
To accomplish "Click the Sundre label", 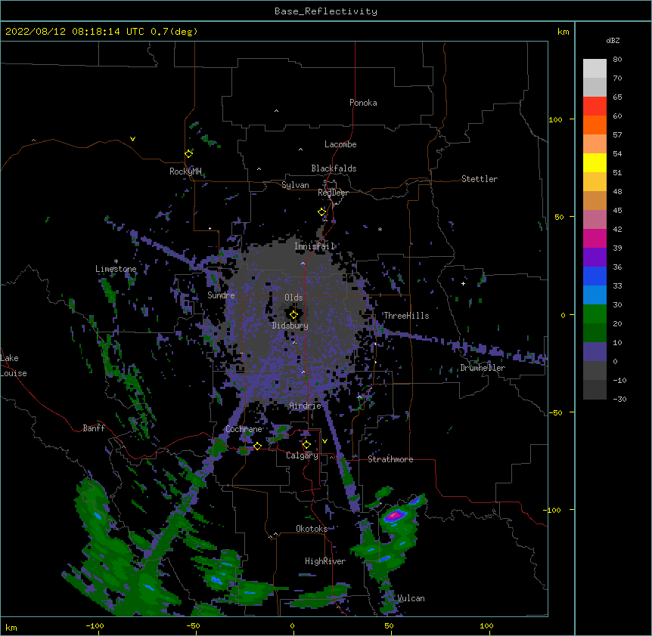I will (221, 295).
